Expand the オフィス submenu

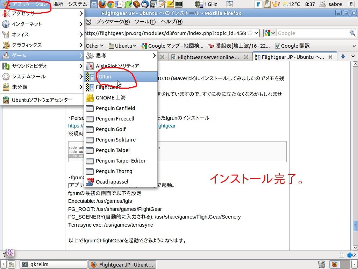pyautogui.click(x=42, y=35)
